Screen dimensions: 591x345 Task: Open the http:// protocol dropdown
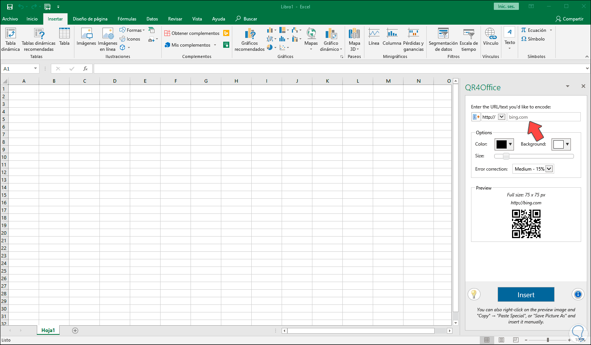[x=501, y=117]
